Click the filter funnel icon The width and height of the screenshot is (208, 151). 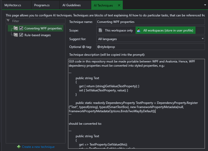click(8, 21)
